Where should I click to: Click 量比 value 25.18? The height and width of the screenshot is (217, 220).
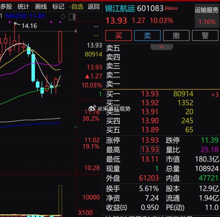click(210, 150)
